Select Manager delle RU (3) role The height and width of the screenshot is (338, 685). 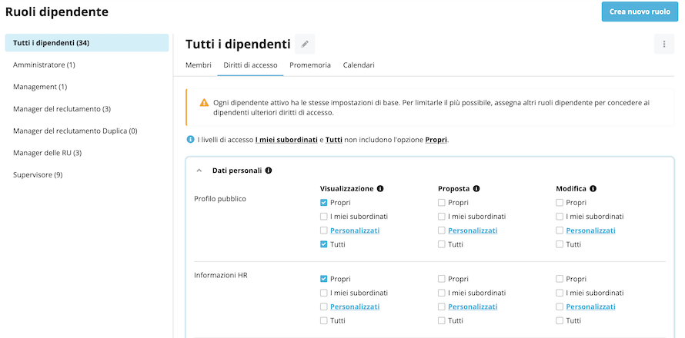coord(48,153)
